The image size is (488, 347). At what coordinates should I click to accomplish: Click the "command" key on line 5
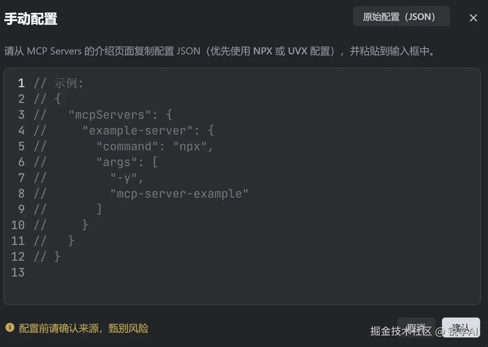pos(128,147)
